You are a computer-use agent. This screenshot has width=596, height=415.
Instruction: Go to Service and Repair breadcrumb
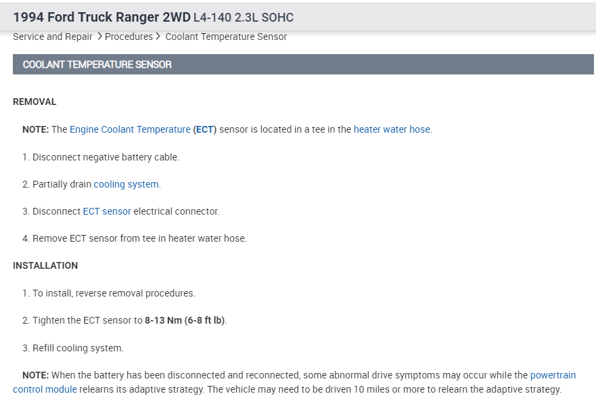point(53,37)
